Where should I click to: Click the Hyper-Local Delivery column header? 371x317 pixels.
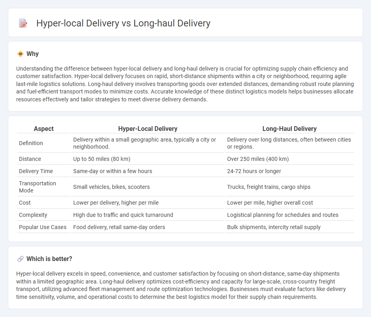148,129
